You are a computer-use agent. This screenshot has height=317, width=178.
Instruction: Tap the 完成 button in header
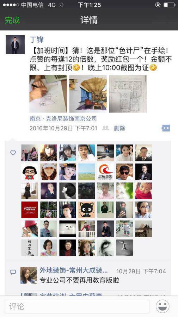12,20
